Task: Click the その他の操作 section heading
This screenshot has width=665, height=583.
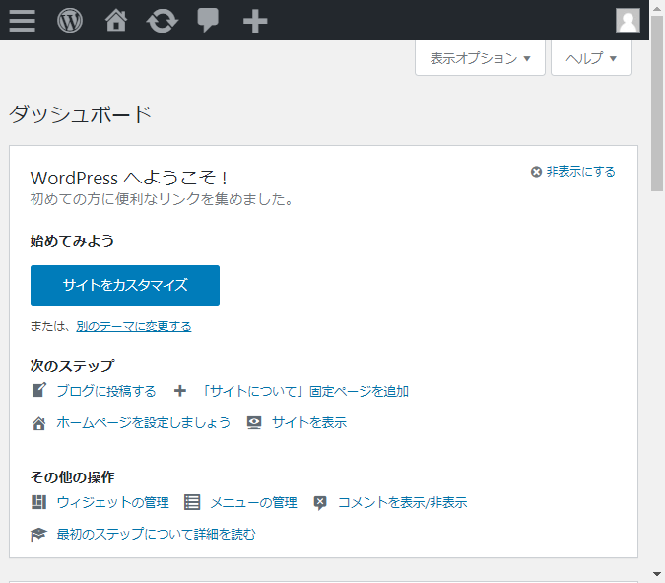Action: (x=72, y=477)
